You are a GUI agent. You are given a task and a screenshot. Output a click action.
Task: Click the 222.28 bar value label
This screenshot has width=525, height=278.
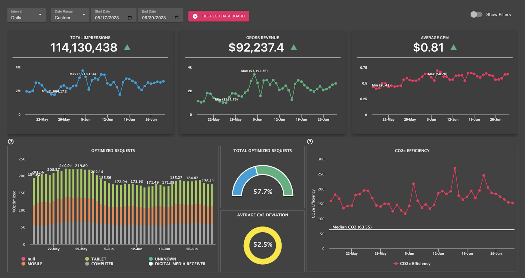(65, 165)
